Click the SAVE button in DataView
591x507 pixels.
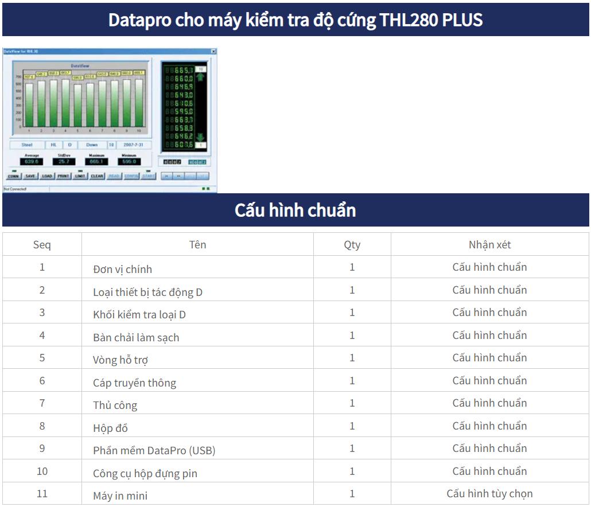click(30, 176)
